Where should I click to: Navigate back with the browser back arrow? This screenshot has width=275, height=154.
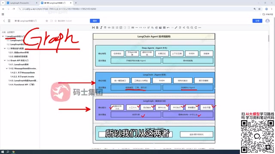coord(3,9)
